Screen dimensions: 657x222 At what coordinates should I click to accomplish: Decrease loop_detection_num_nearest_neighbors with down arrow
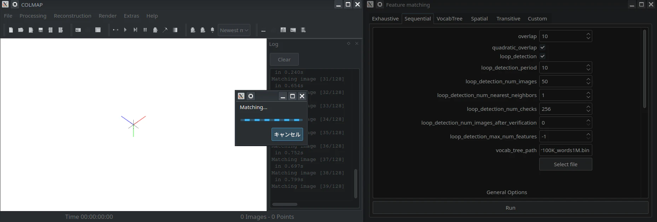pos(588,97)
